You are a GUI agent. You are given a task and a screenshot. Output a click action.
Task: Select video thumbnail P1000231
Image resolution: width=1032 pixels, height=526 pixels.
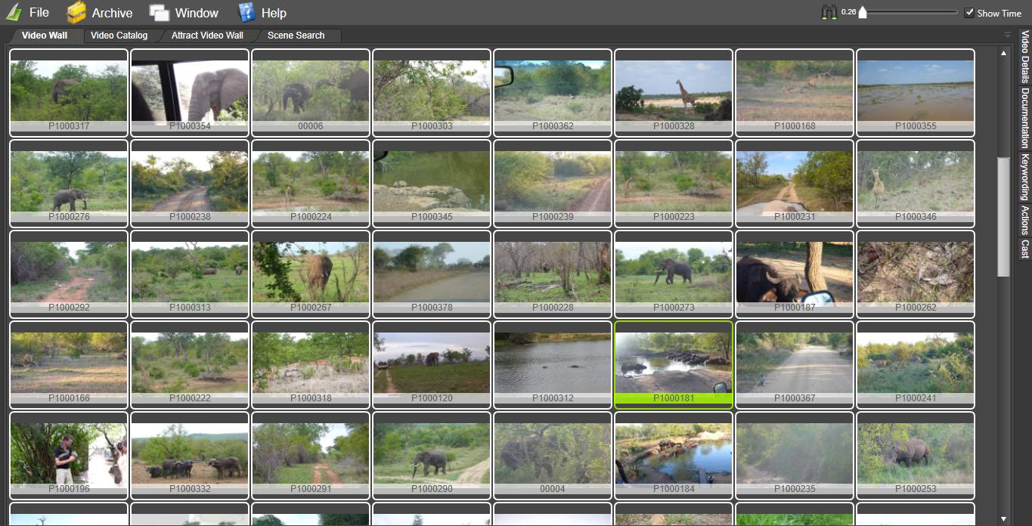pyautogui.click(x=795, y=184)
